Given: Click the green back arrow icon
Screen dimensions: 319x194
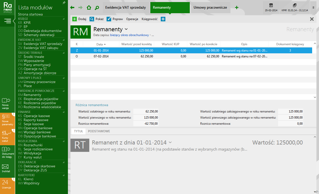Looking at the screenshot, I should (72, 8).
